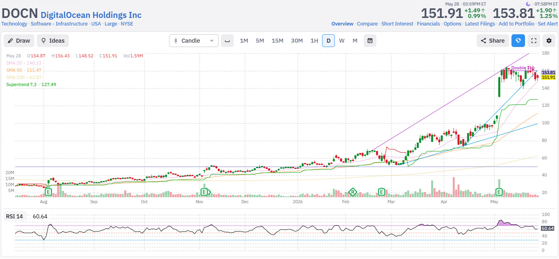Screen dimensions: 559x259
Task: Open the USA country link
Action: tap(96, 24)
